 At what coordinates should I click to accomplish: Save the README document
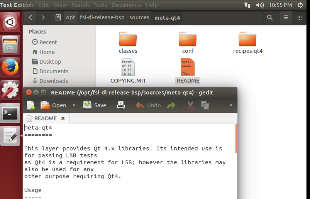pyautogui.click(x=95, y=105)
